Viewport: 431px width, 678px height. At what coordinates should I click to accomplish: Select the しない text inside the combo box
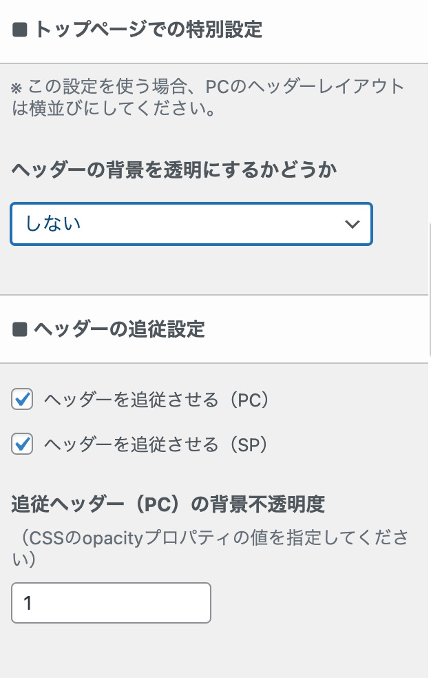point(53,224)
